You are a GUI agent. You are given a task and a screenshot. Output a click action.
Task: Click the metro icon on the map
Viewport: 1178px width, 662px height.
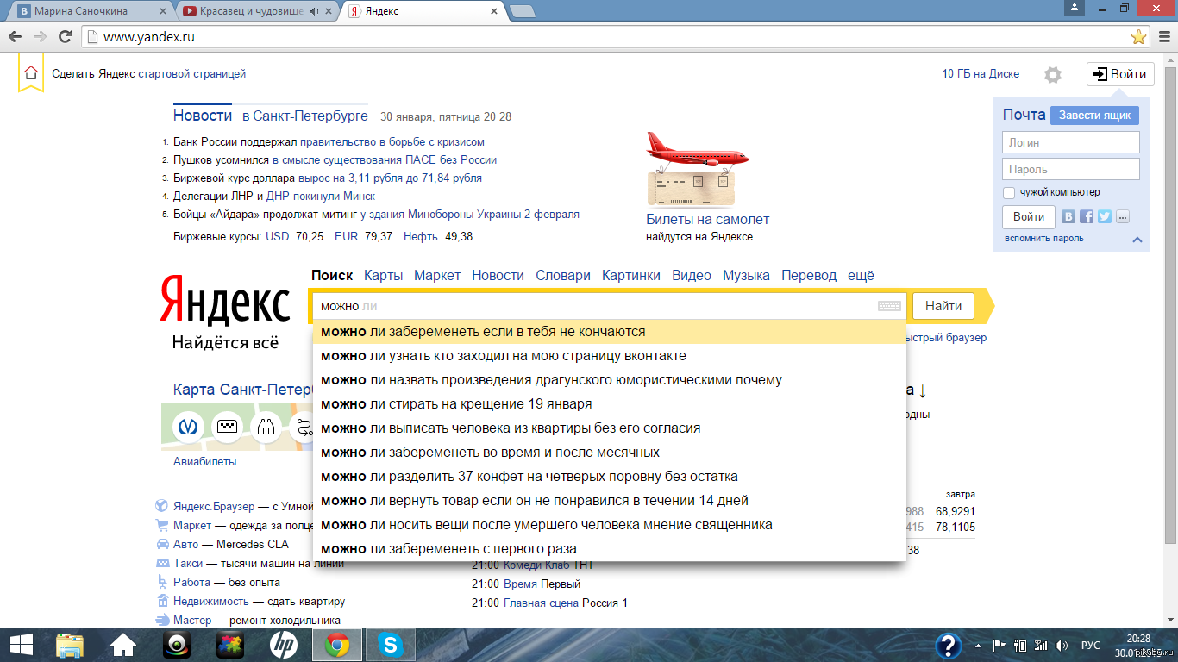tap(188, 427)
